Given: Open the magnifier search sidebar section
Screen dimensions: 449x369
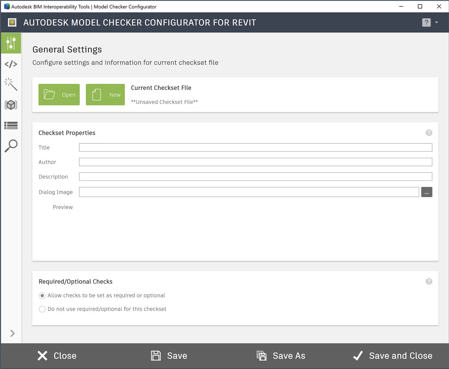Looking at the screenshot, I should click(x=11, y=146).
